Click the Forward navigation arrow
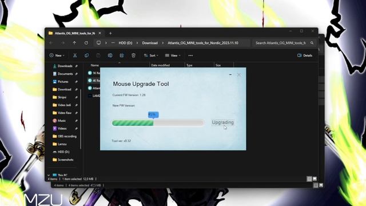366x206 pixels. 62,43
